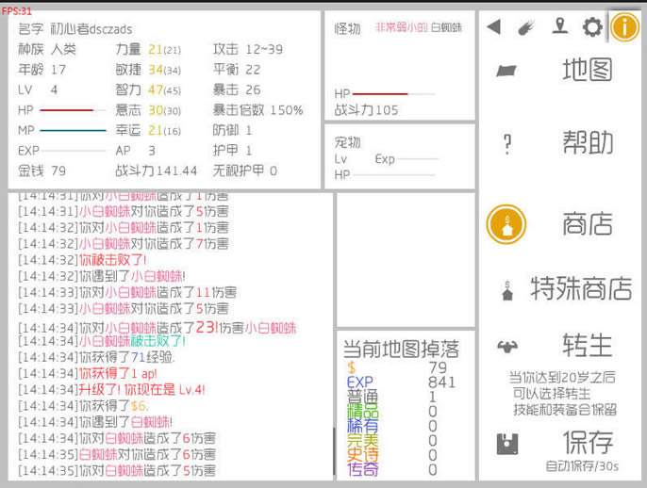This screenshot has width=647, height=488.
Task: Click the special shop house icon
Action: click(507, 290)
